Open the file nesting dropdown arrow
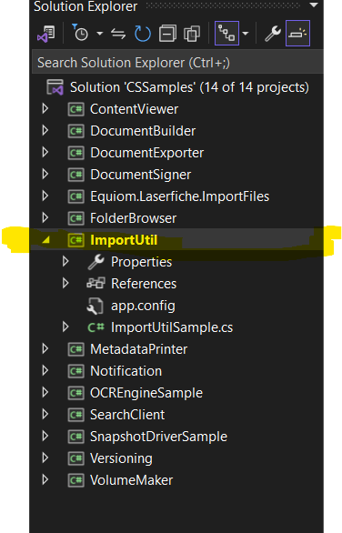The image size is (342, 533). pos(245,34)
